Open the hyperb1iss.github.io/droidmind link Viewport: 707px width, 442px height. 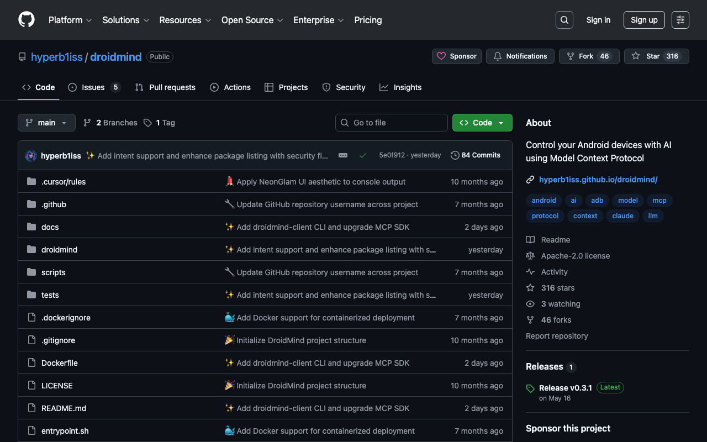(598, 180)
